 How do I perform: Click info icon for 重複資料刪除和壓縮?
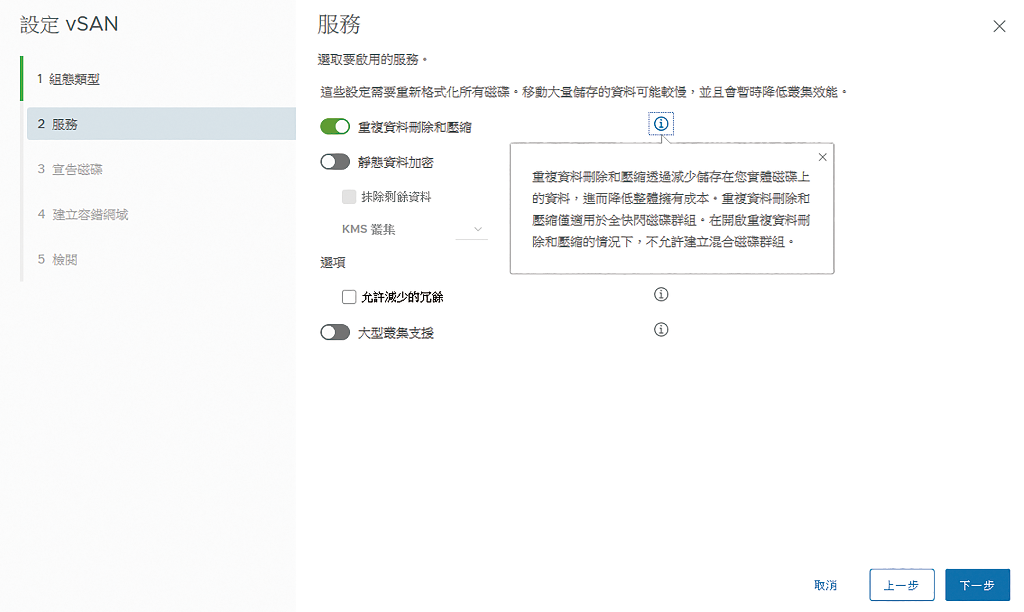click(661, 124)
